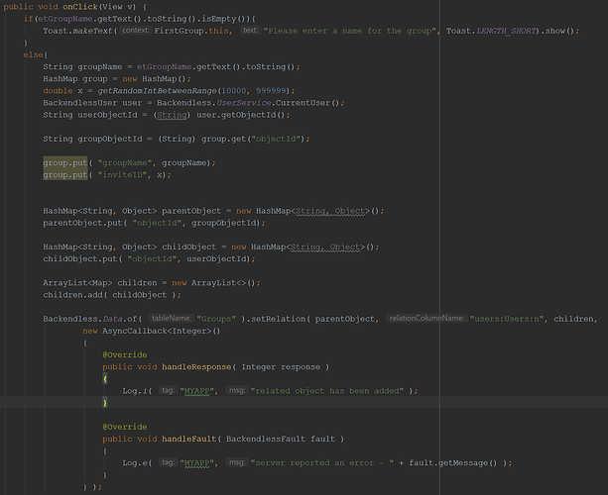Viewport: 608px width, 495px height.
Task: Click the tableName: parameter hint
Action: point(171,318)
